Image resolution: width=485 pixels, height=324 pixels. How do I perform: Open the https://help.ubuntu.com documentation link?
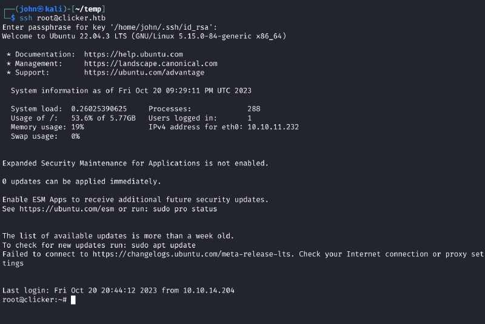pos(133,55)
